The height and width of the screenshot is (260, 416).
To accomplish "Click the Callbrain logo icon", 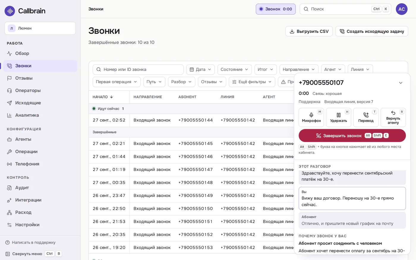I will tap(10, 11).
